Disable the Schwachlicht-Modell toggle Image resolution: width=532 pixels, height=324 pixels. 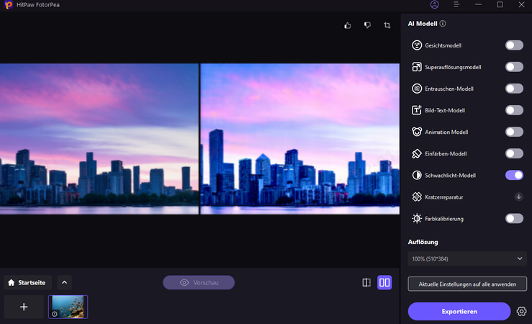(x=514, y=175)
